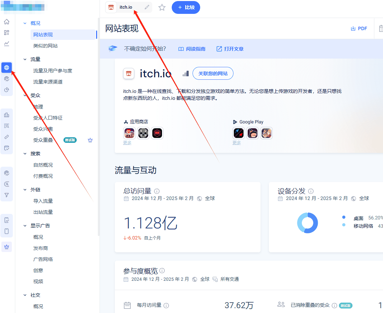The image size is (383, 313).
Task: Click the info icon next to 设备分发
Action: (x=311, y=191)
